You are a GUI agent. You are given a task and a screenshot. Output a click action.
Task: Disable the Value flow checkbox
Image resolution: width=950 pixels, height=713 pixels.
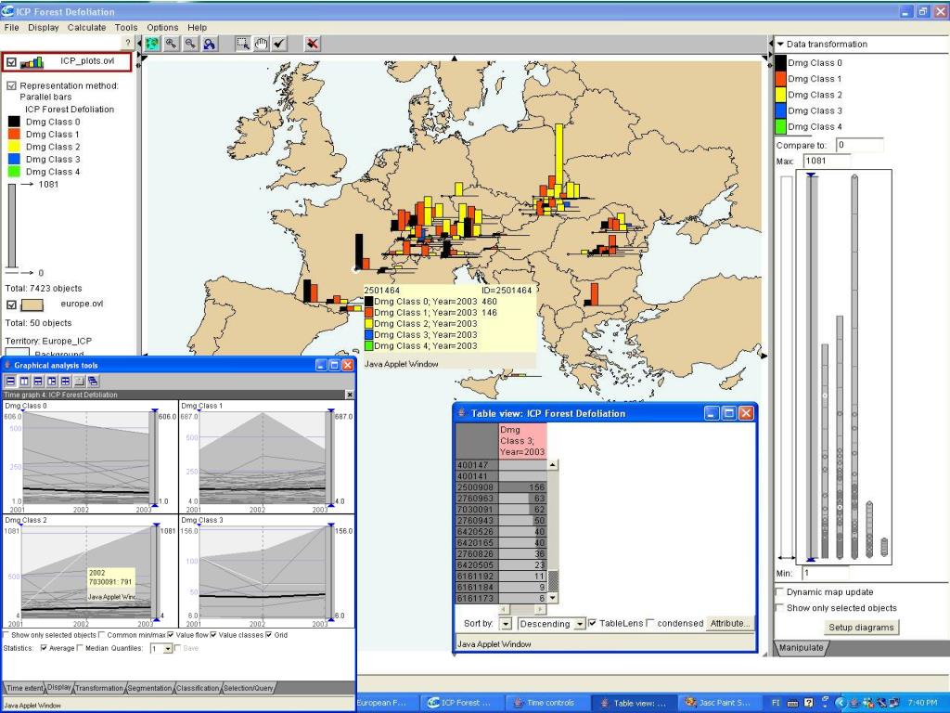click(171, 635)
